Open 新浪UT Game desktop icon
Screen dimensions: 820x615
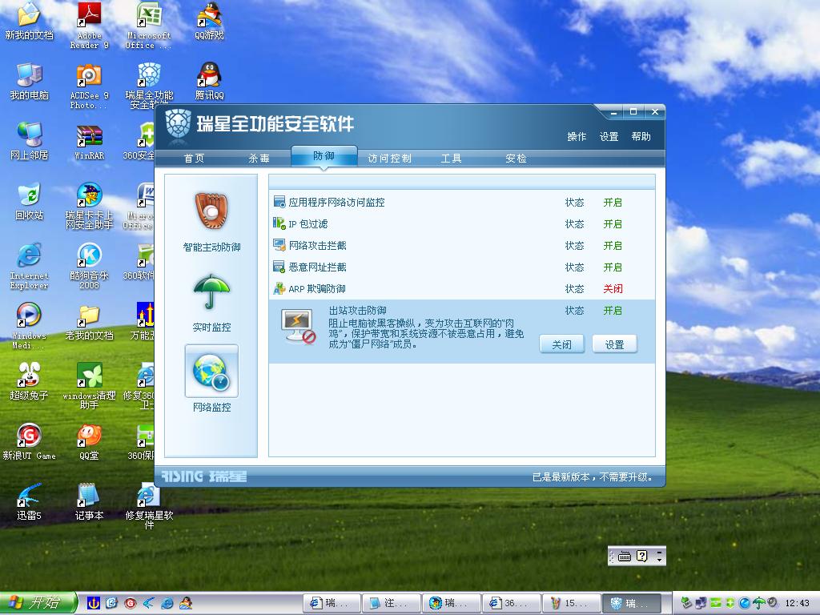(x=30, y=435)
